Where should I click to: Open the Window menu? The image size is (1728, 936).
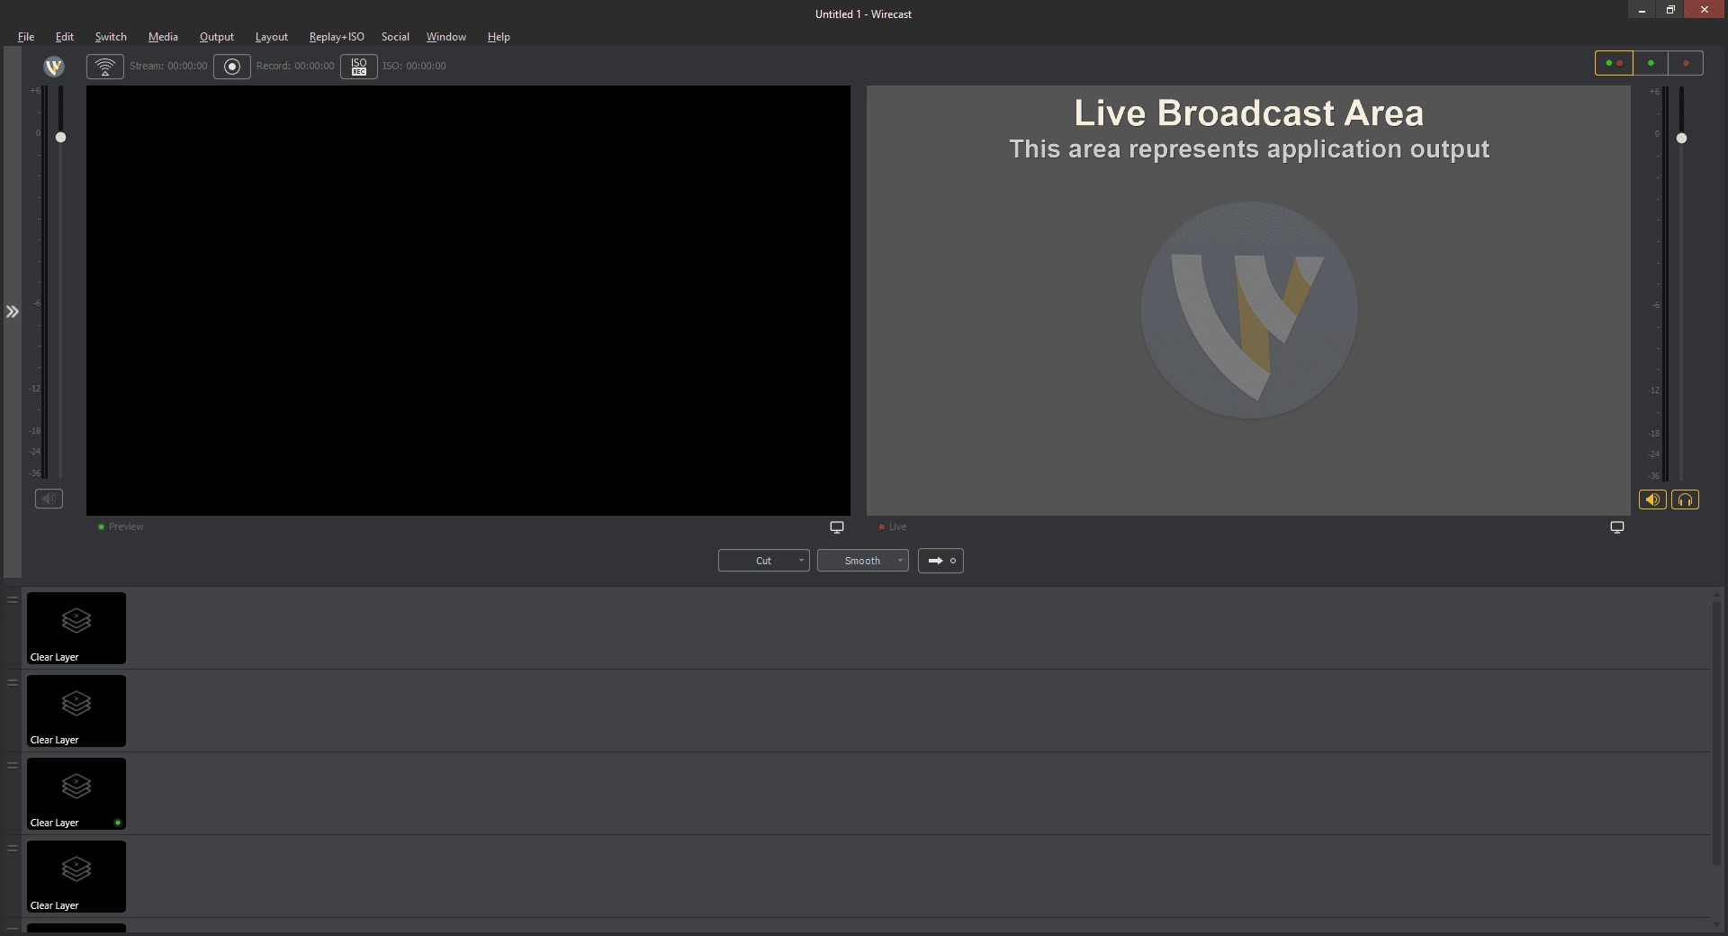pos(446,37)
